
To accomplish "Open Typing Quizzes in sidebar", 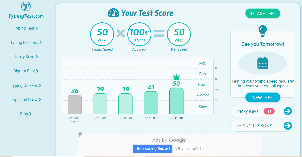I will click(26, 85).
